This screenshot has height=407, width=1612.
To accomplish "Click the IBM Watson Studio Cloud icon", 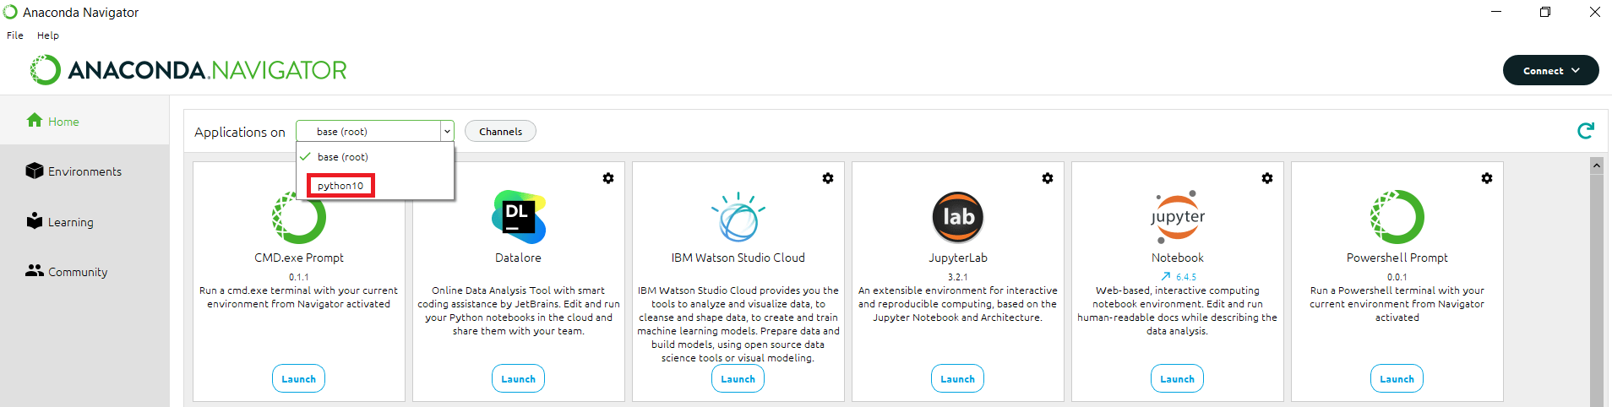I will (738, 217).
